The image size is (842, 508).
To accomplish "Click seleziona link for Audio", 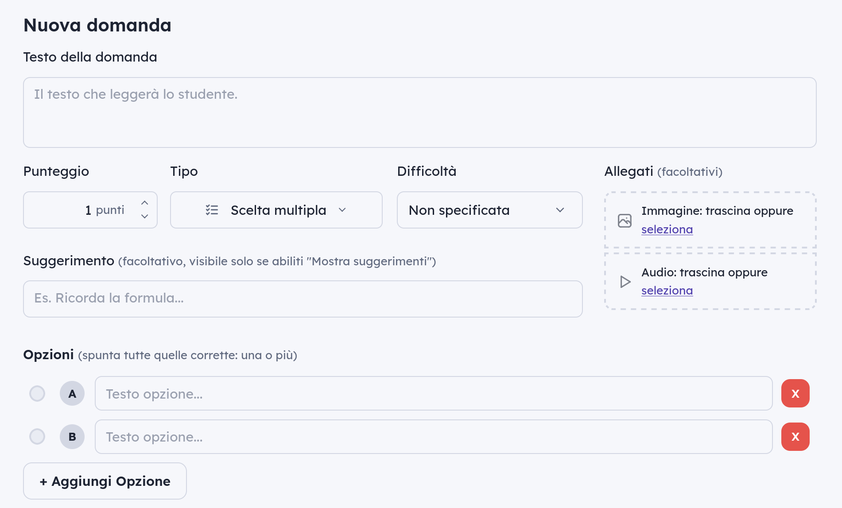I will 667,291.
